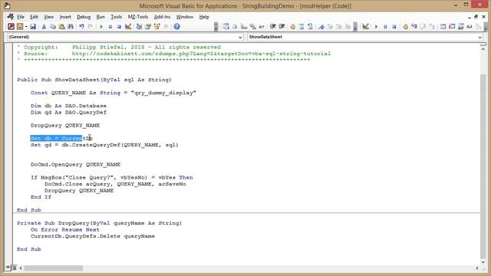
Task: Open Quick Watch with the glasses icon
Action: [469, 27]
